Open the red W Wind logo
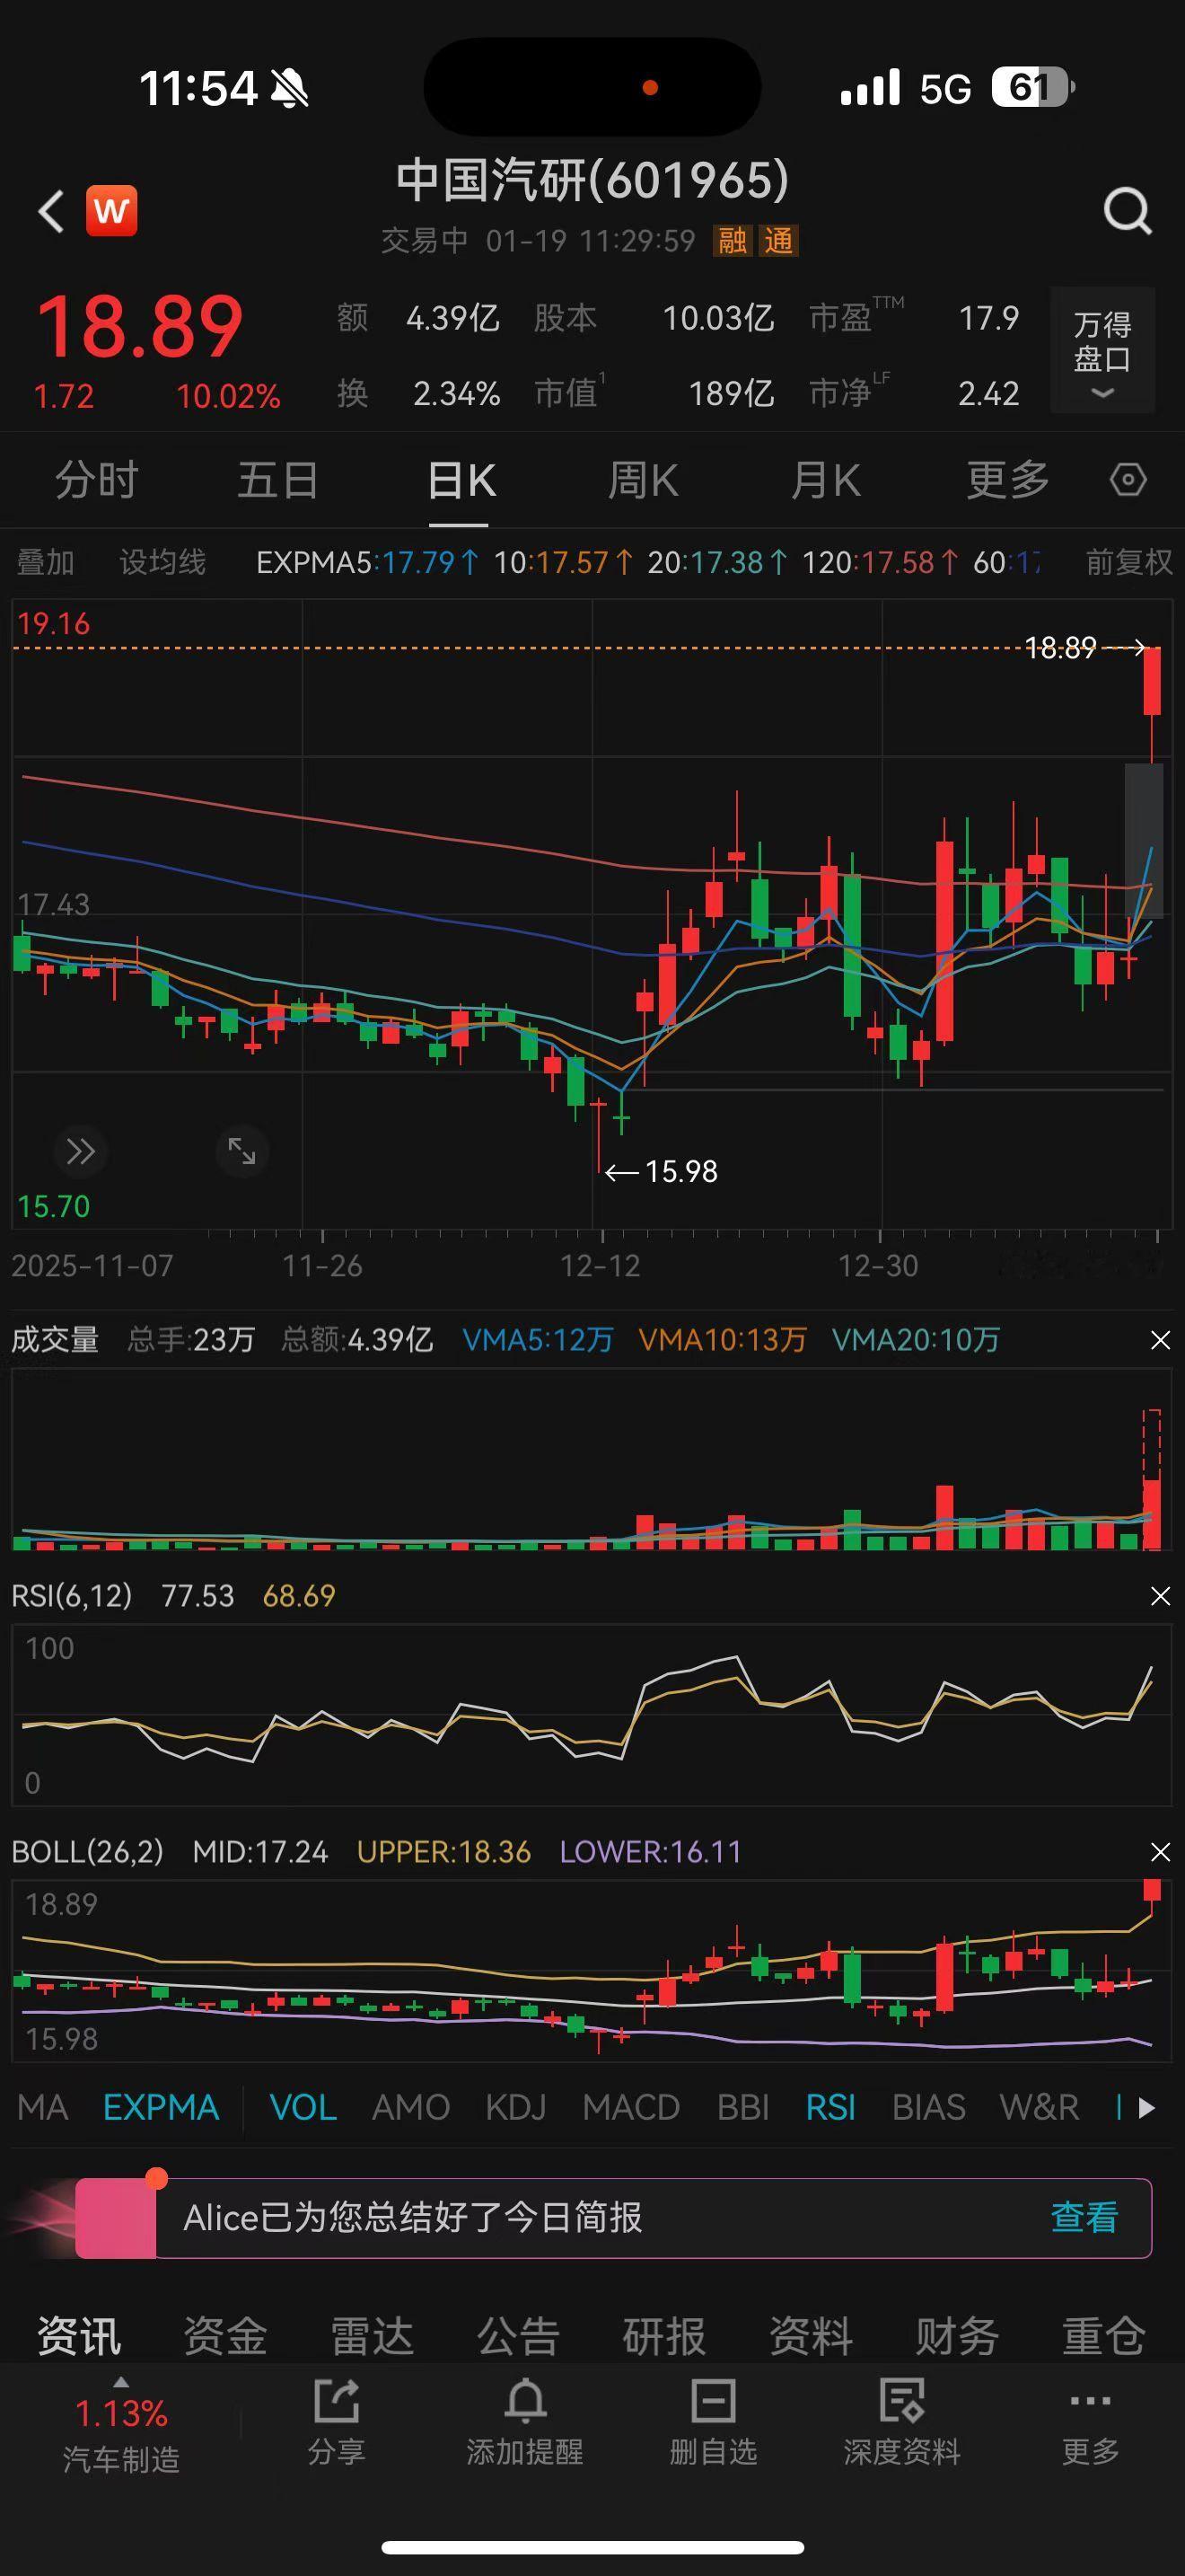 (x=111, y=211)
